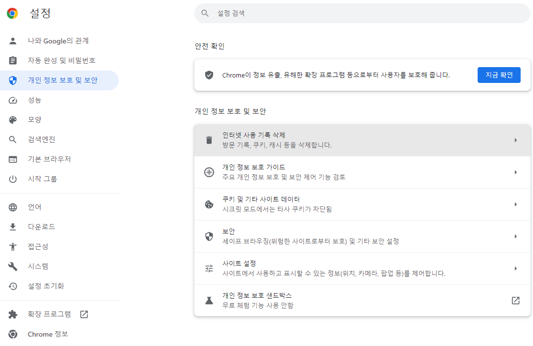Go to 검색엔진 settings
Image resolution: width=533 pixels, height=346 pixels.
(59, 139)
